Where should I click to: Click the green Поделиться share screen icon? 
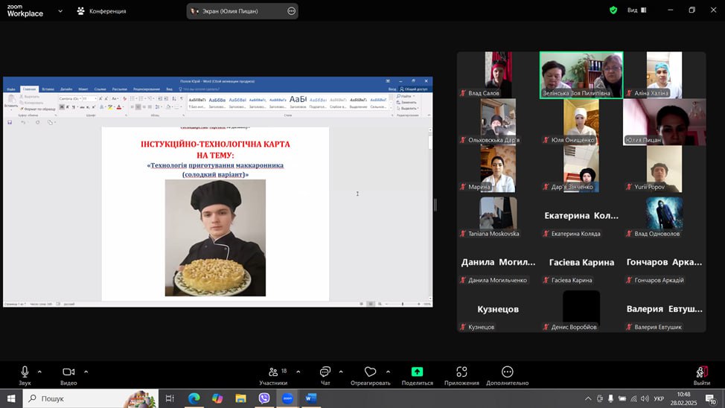coord(417,372)
